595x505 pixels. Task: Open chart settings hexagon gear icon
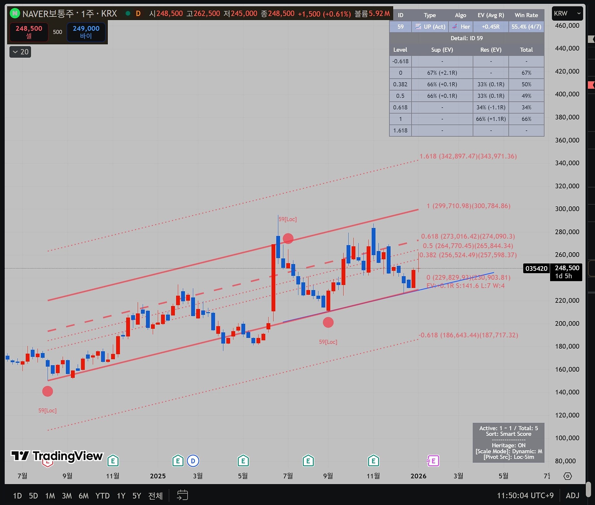pos(567,476)
